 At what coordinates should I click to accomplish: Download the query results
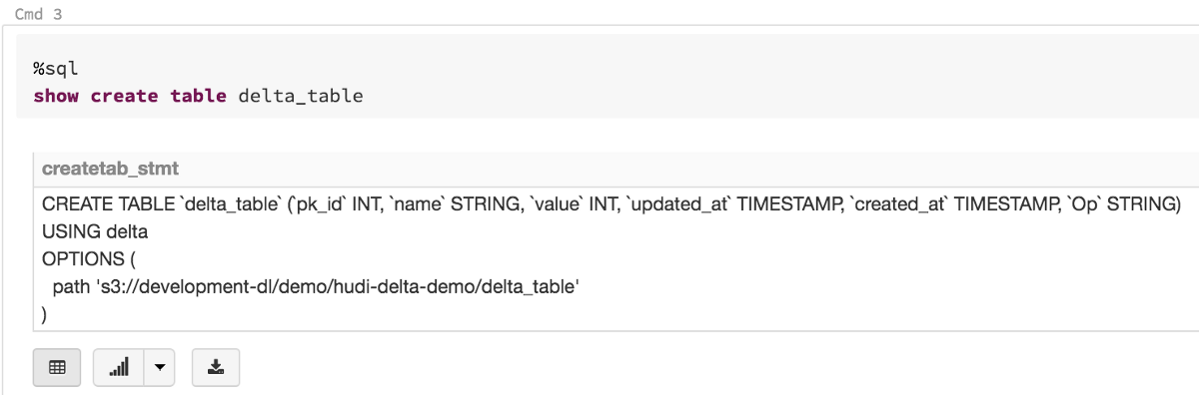coord(215,367)
